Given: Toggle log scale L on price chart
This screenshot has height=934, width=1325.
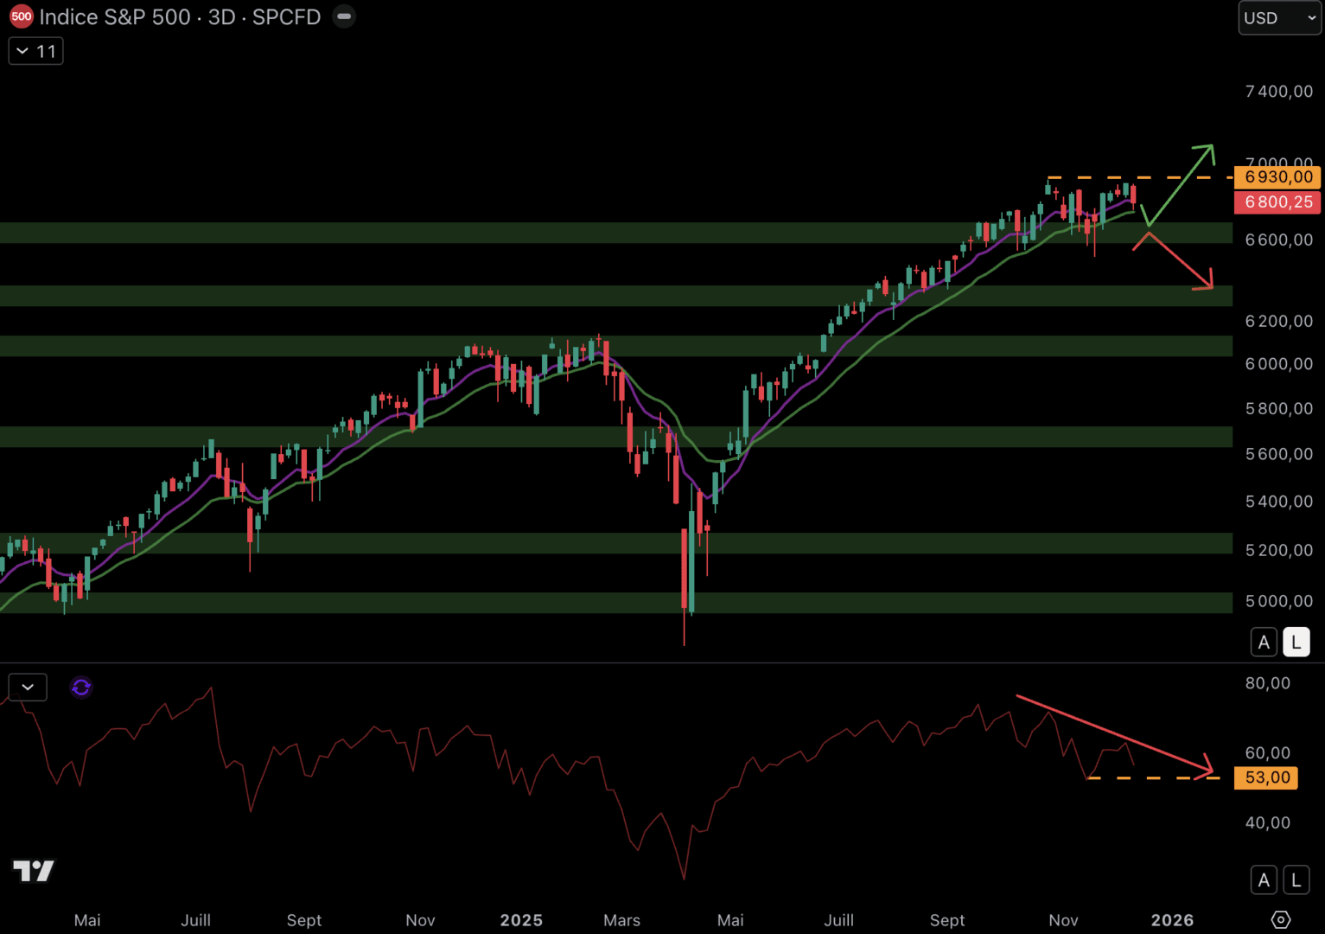Looking at the screenshot, I should point(1296,642).
